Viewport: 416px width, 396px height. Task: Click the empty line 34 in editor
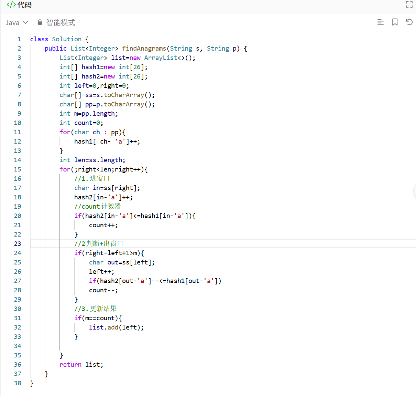(x=223, y=346)
